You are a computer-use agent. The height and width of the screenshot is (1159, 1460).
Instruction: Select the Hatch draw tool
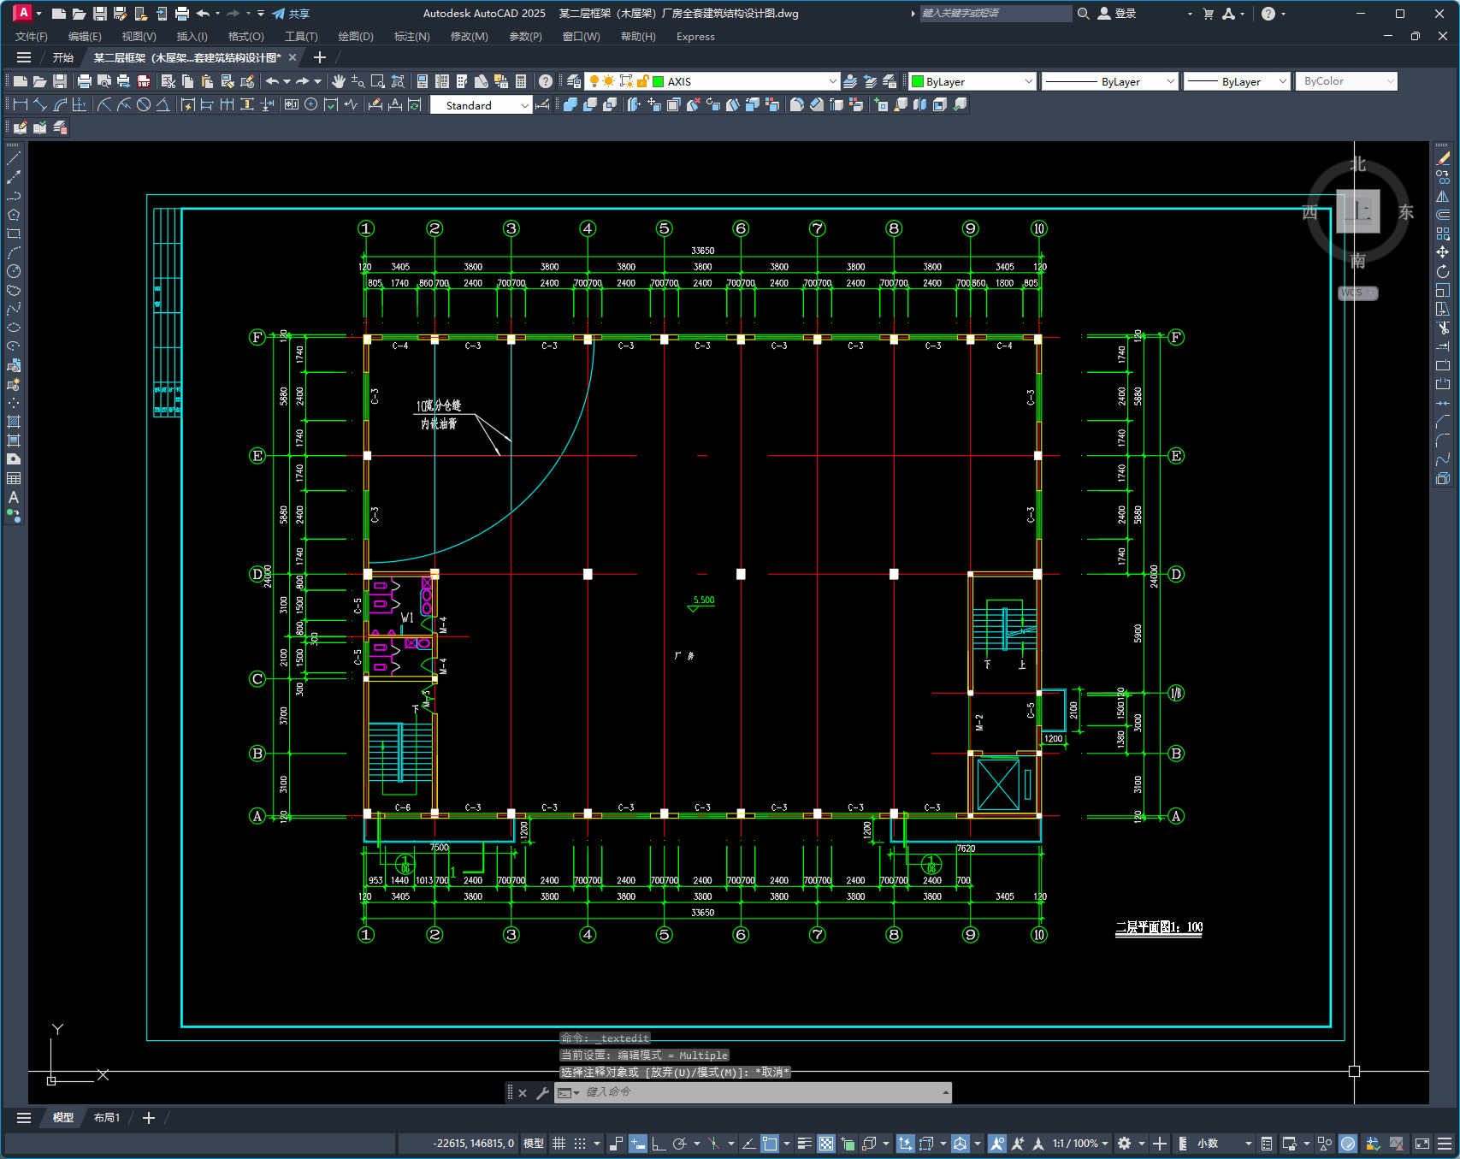point(14,422)
